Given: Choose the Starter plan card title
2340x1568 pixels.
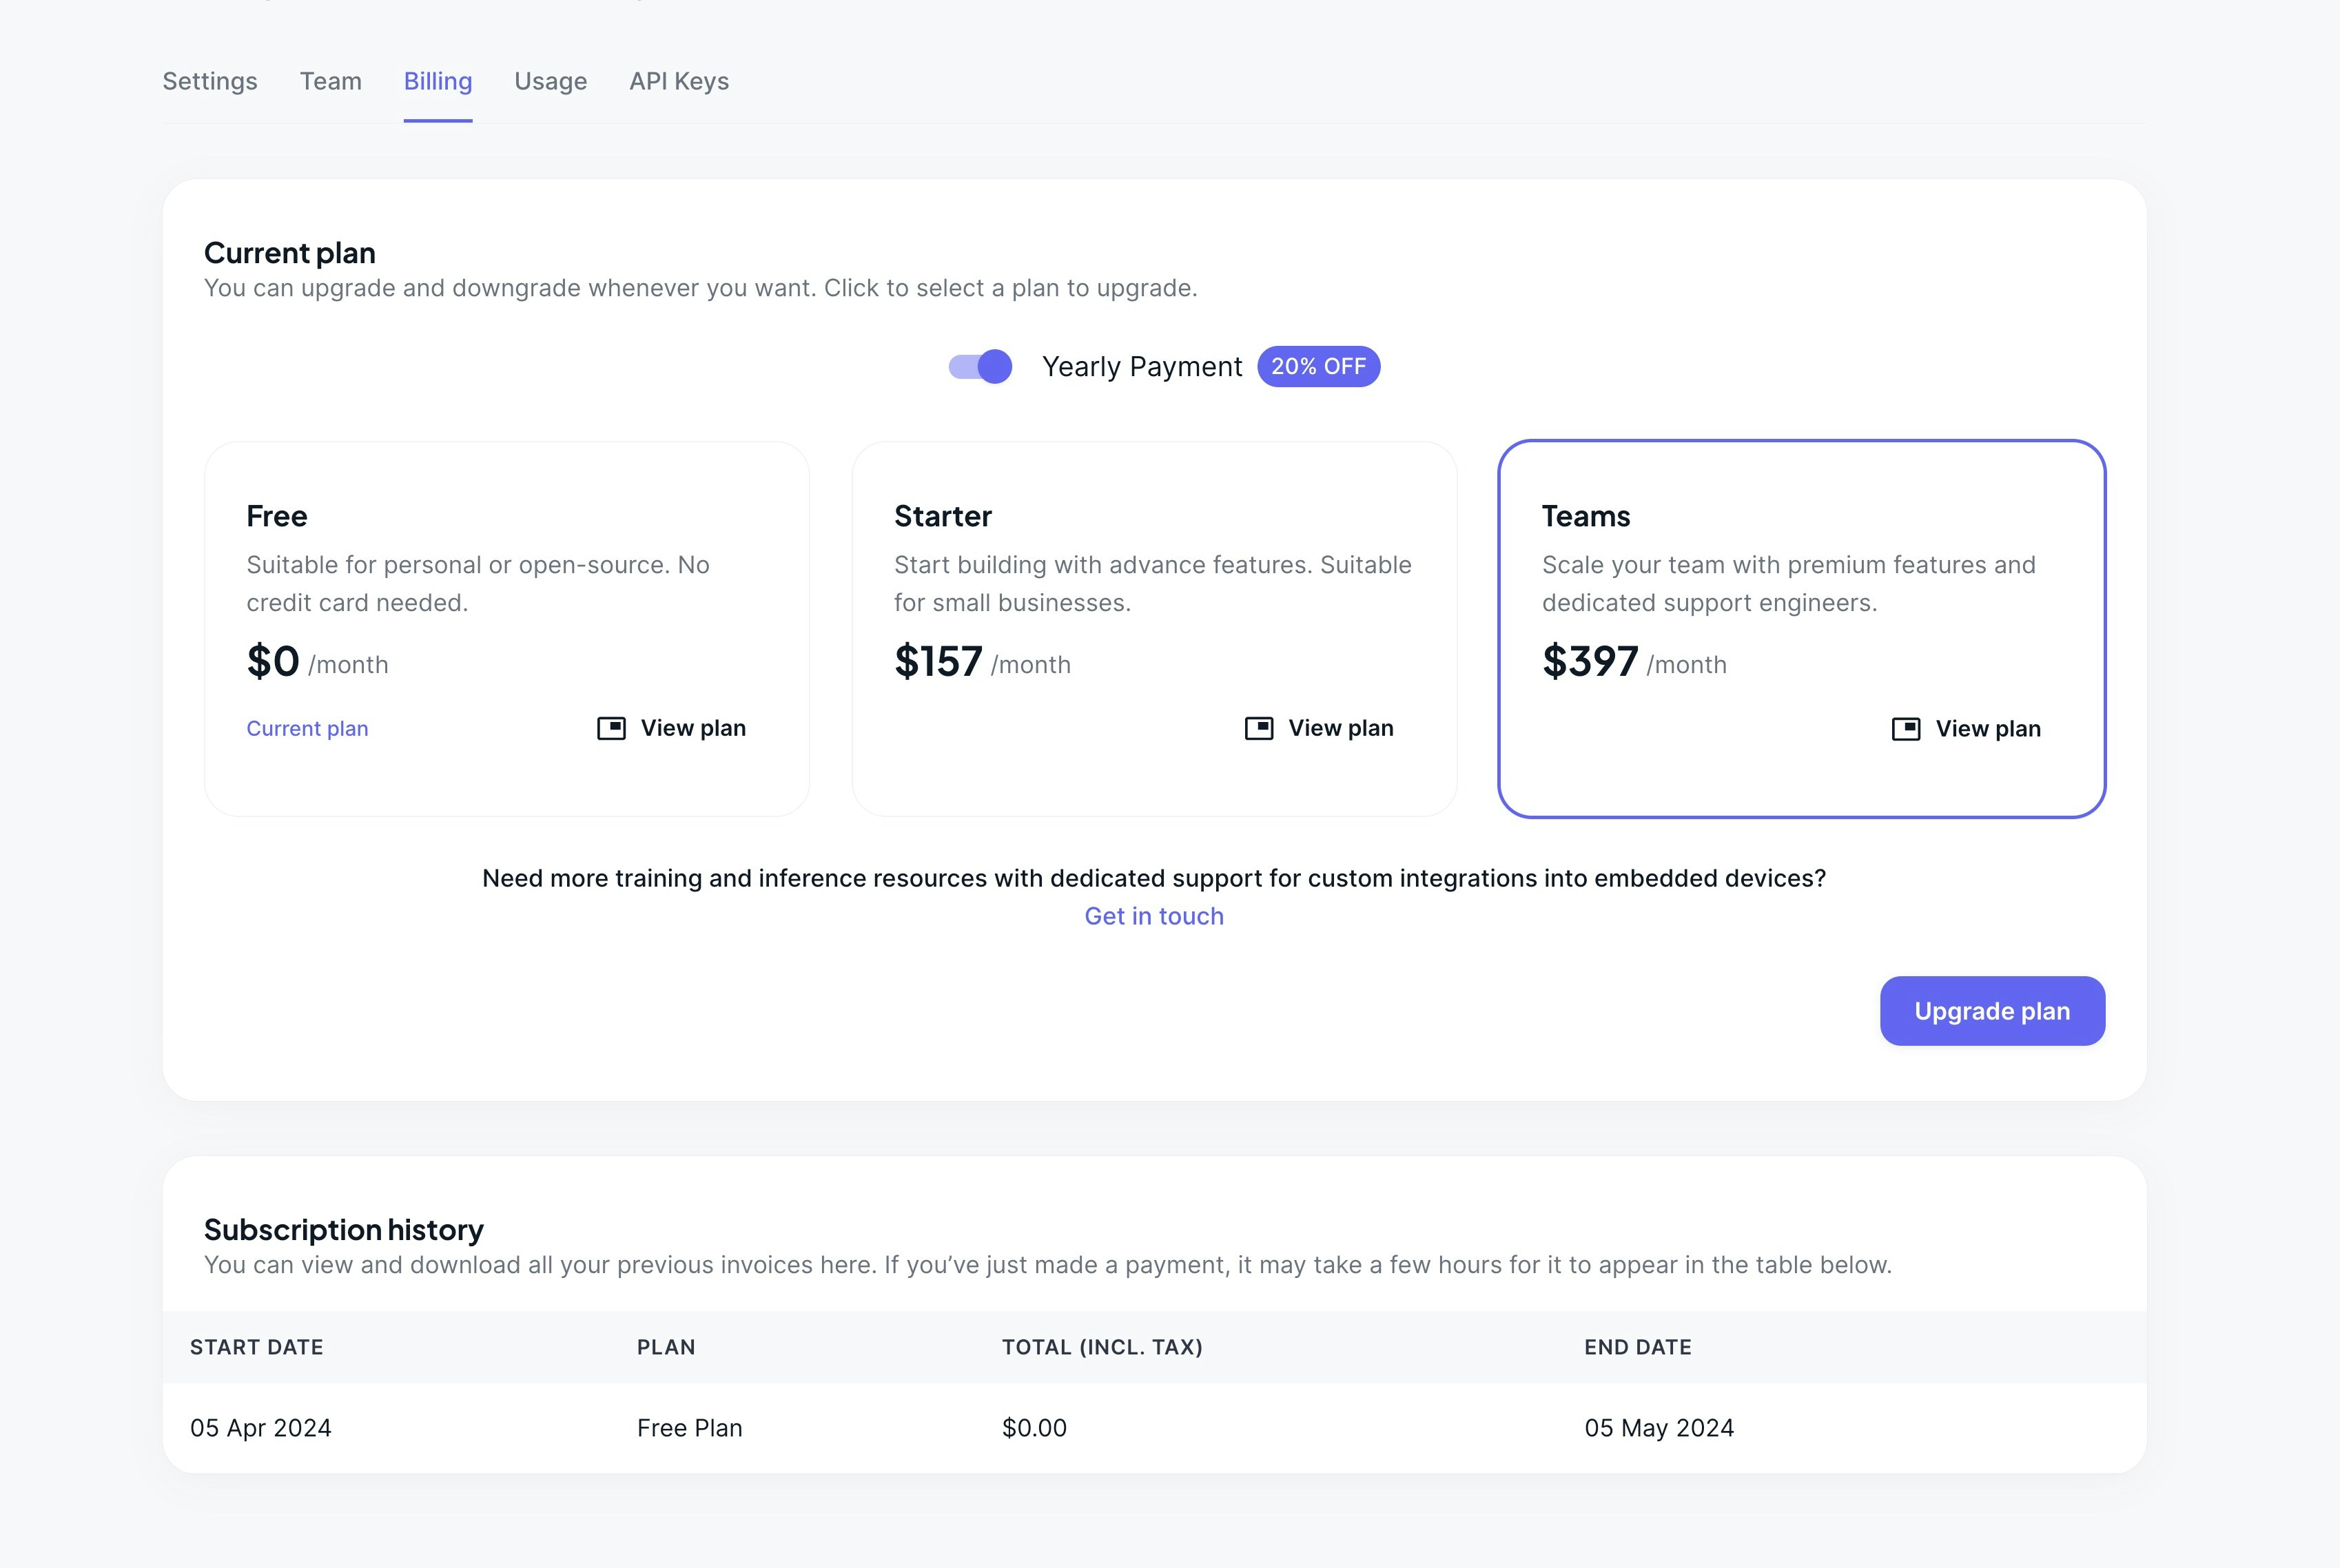Looking at the screenshot, I should (x=942, y=516).
